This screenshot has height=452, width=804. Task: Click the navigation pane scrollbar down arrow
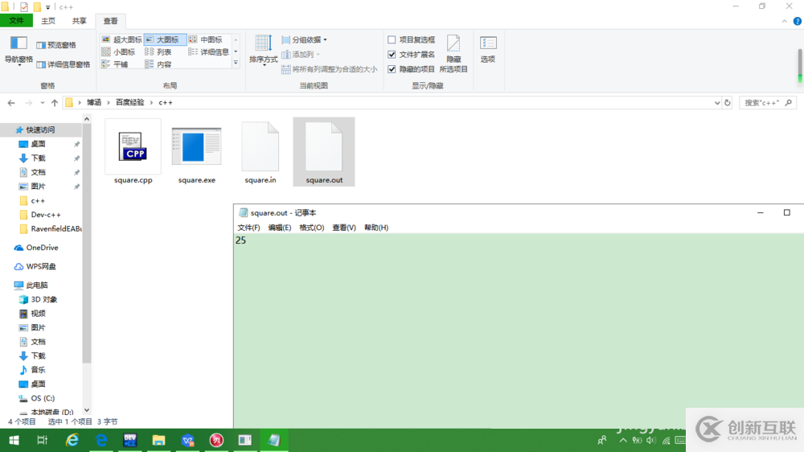[87, 410]
